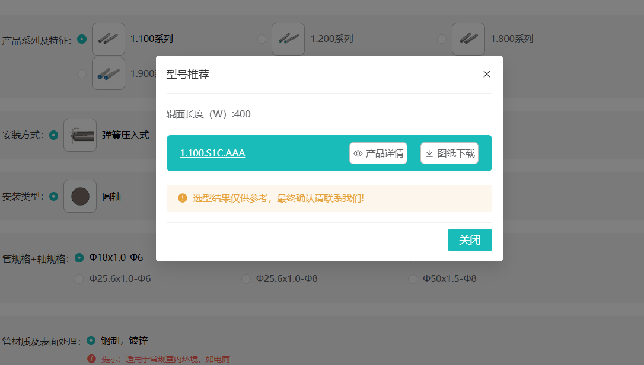The height and width of the screenshot is (365, 644).
Task: Select the Φ18x1.0-Φ6 radio button
Action: 79,258
